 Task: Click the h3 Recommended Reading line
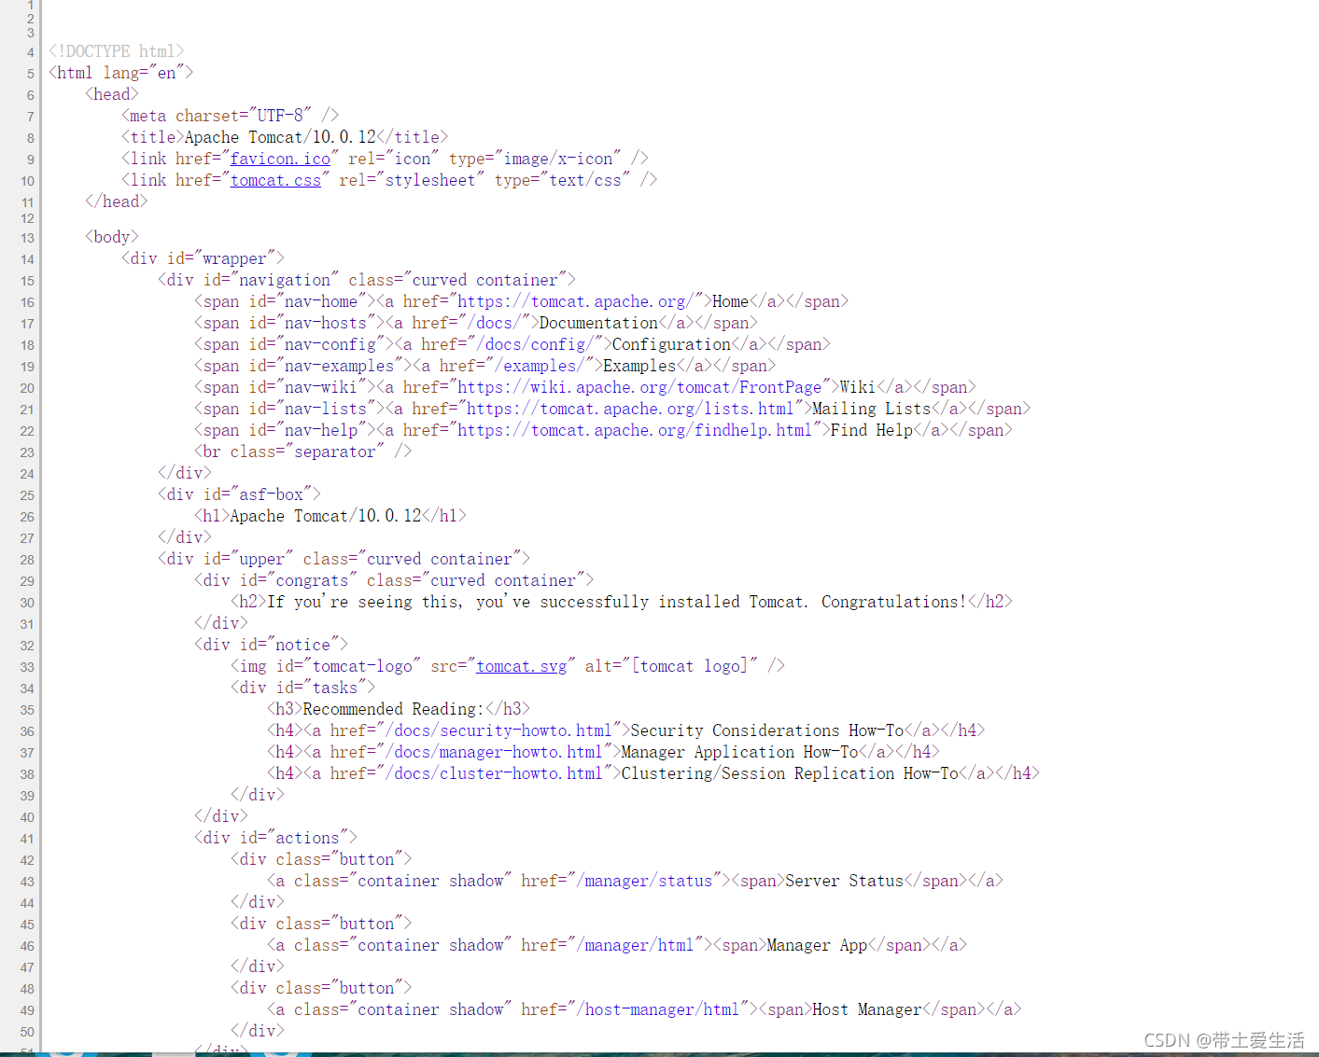click(x=399, y=709)
